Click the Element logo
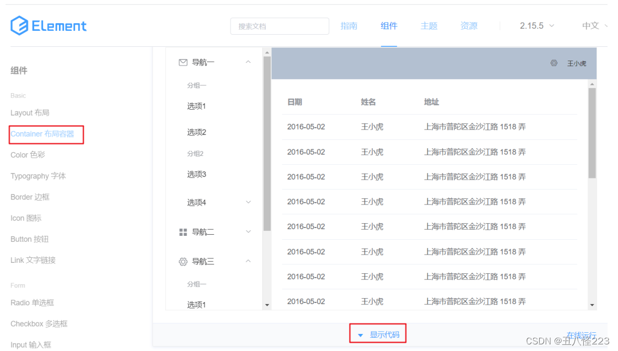The image size is (618, 351). 49,25
